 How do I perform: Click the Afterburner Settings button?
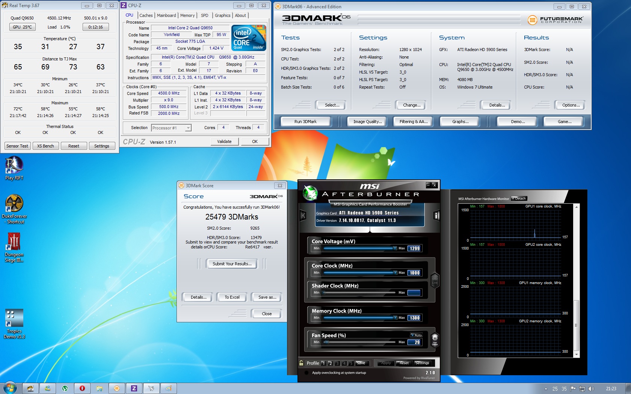(422, 363)
